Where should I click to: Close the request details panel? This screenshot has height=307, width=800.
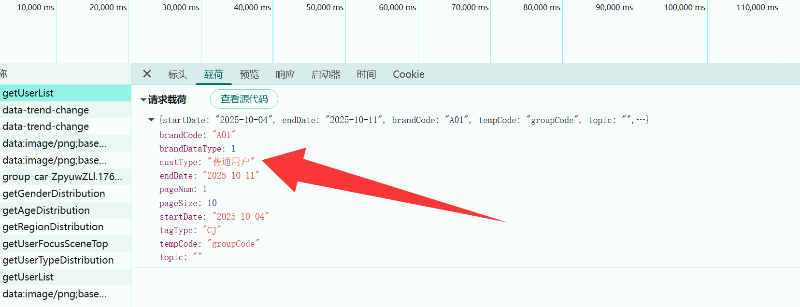point(147,74)
